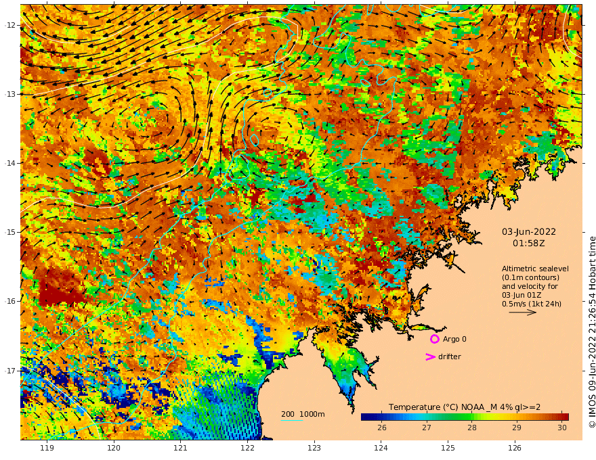Click the 'Altimetric sealevel' legend text
The height and width of the screenshot is (460, 596).
(x=535, y=269)
